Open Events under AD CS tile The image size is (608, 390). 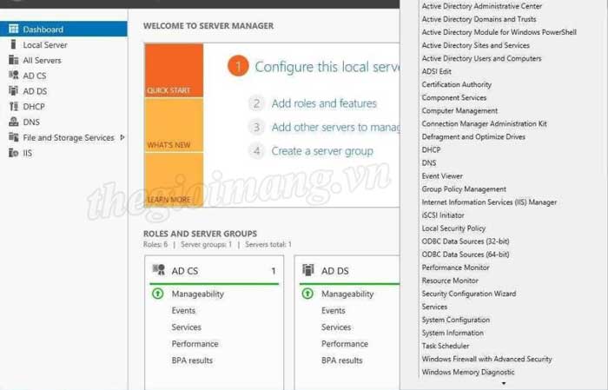point(183,311)
